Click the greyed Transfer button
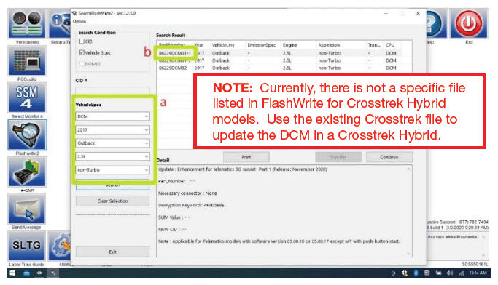The width and height of the screenshot is (498, 285). click(x=338, y=157)
